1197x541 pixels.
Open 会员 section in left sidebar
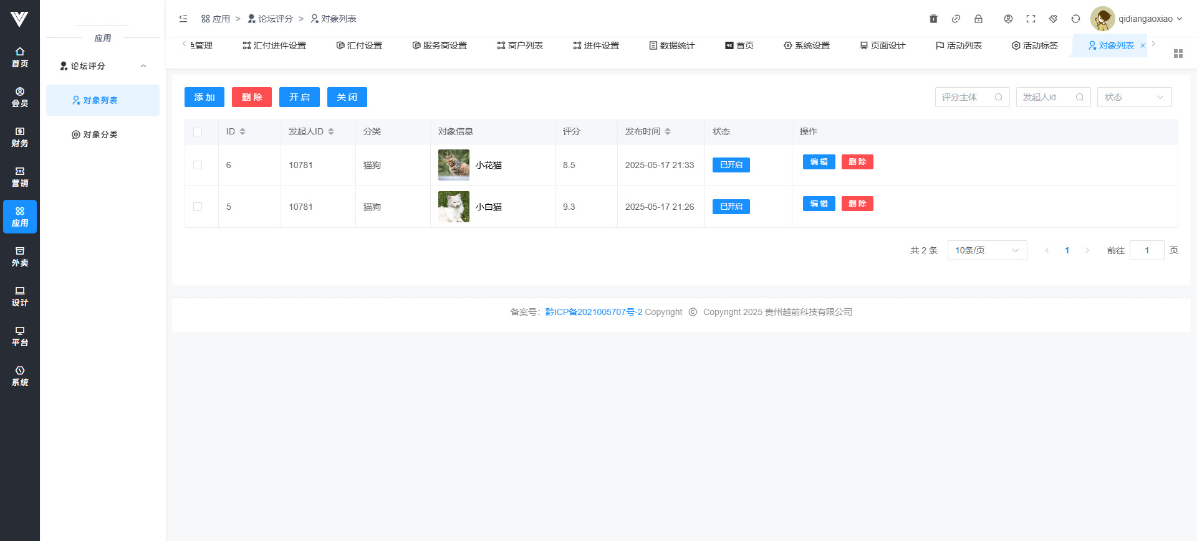[20, 97]
